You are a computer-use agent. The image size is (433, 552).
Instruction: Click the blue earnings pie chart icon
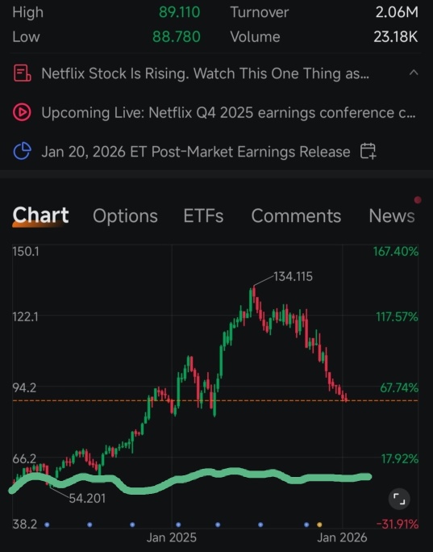[x=22, y=152]
